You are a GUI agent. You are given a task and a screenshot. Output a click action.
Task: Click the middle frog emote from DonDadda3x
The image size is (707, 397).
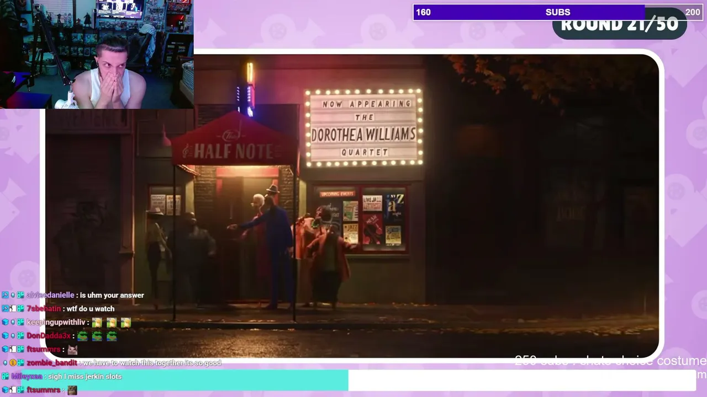[97, 336]
